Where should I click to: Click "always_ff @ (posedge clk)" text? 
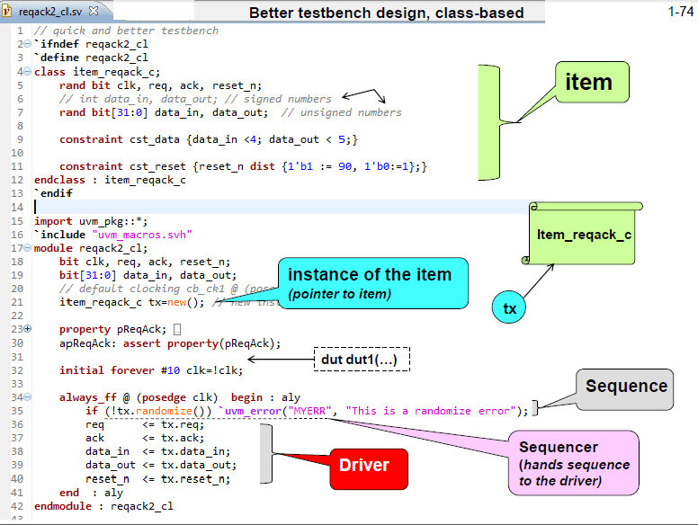click(139, 397)
